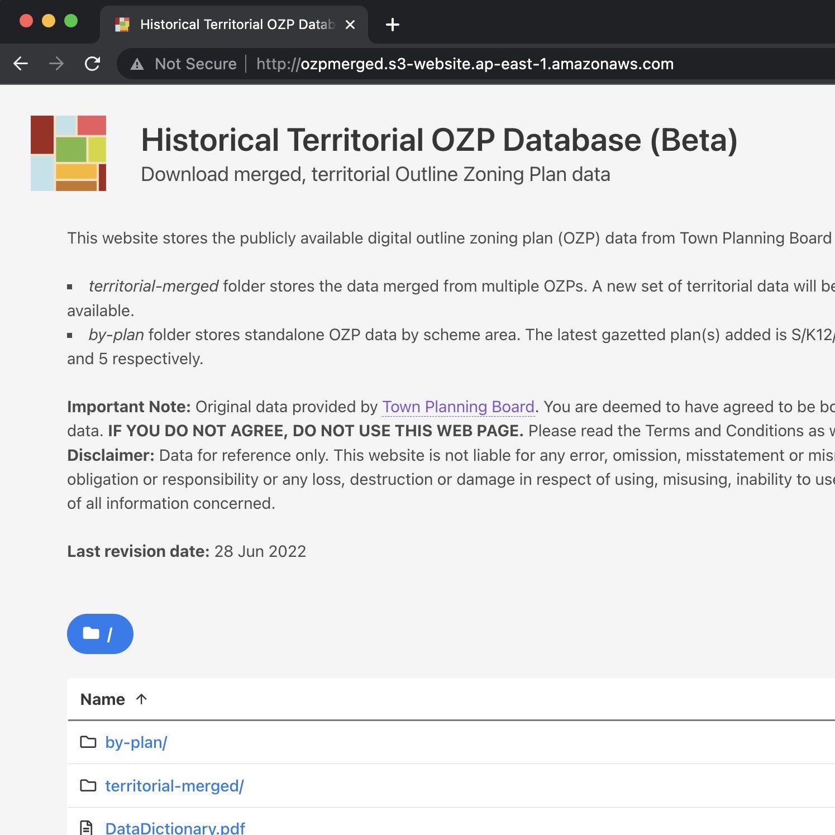Open a new browser tab
This screenshot has height=835, width=835.
[392, 24]
